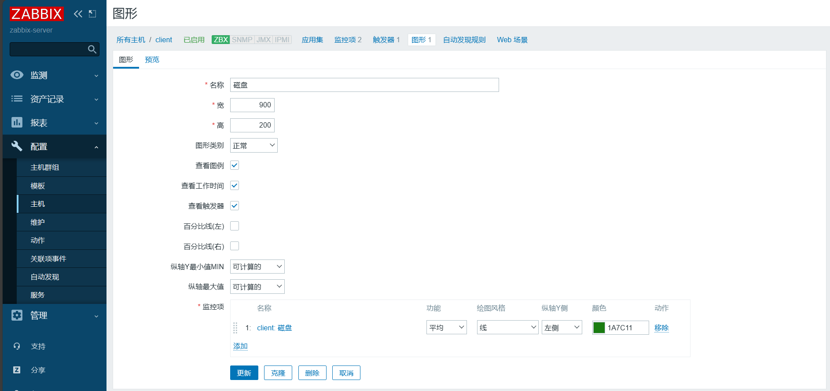
Task: Open the 纵轴Y最小值MIN dropdown
Action: point(257,267)
